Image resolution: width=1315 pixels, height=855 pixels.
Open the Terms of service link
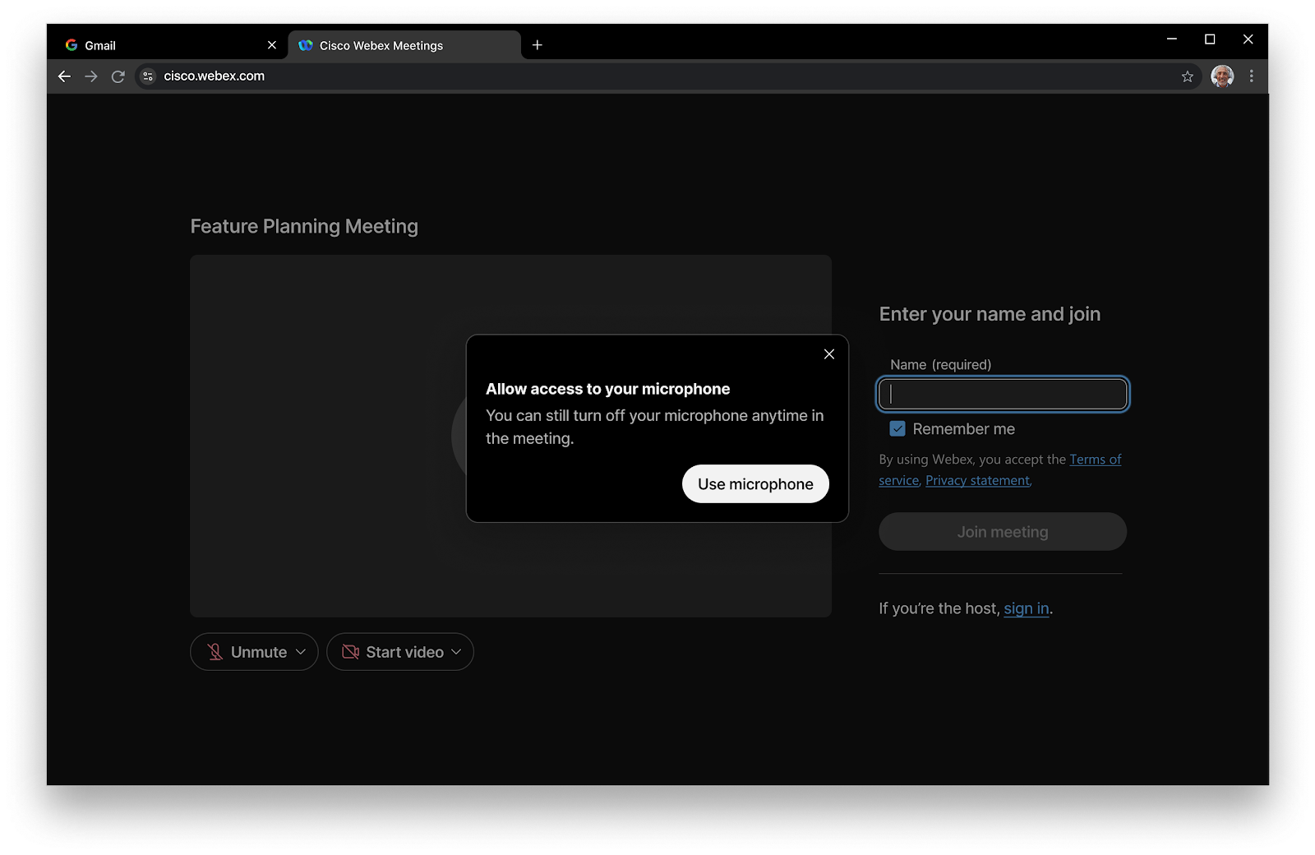click(1095, 459)
